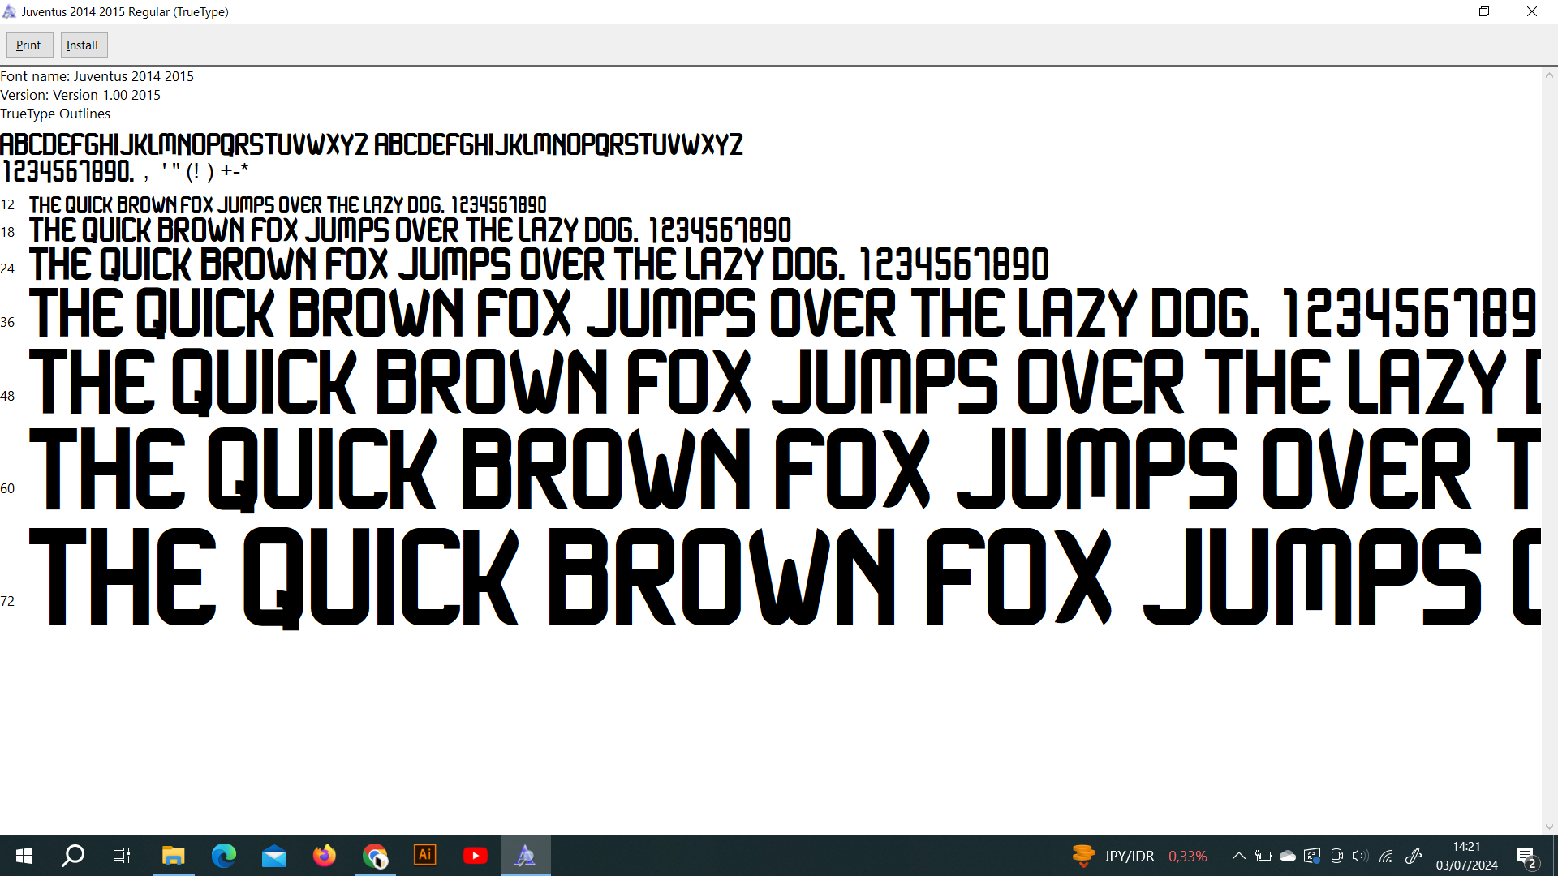Expand hidden system tray icons

[1238, 856]
